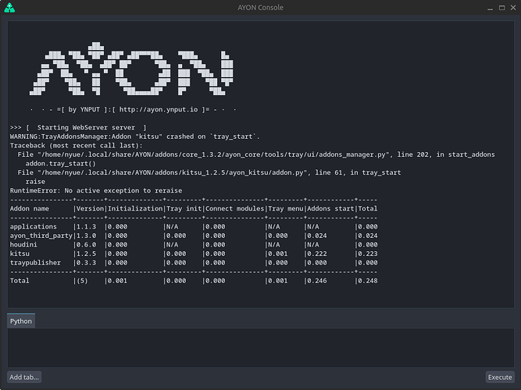Close the AYON Console window
The width and height of the screenshot is (521, 390).
(509, 8)
